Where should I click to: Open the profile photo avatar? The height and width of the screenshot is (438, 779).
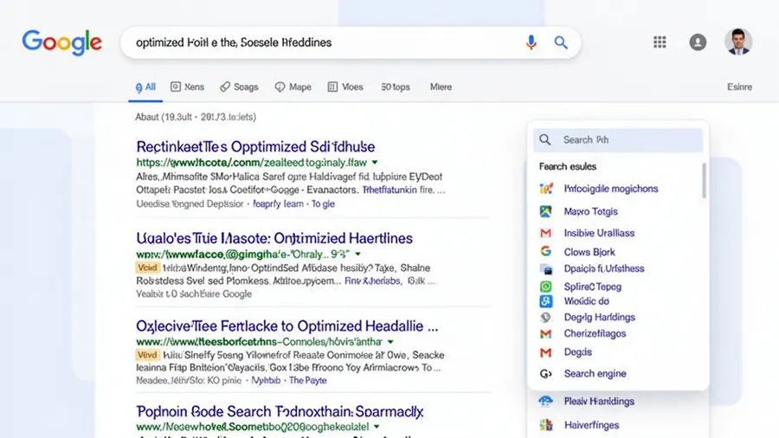pos(738,42)
